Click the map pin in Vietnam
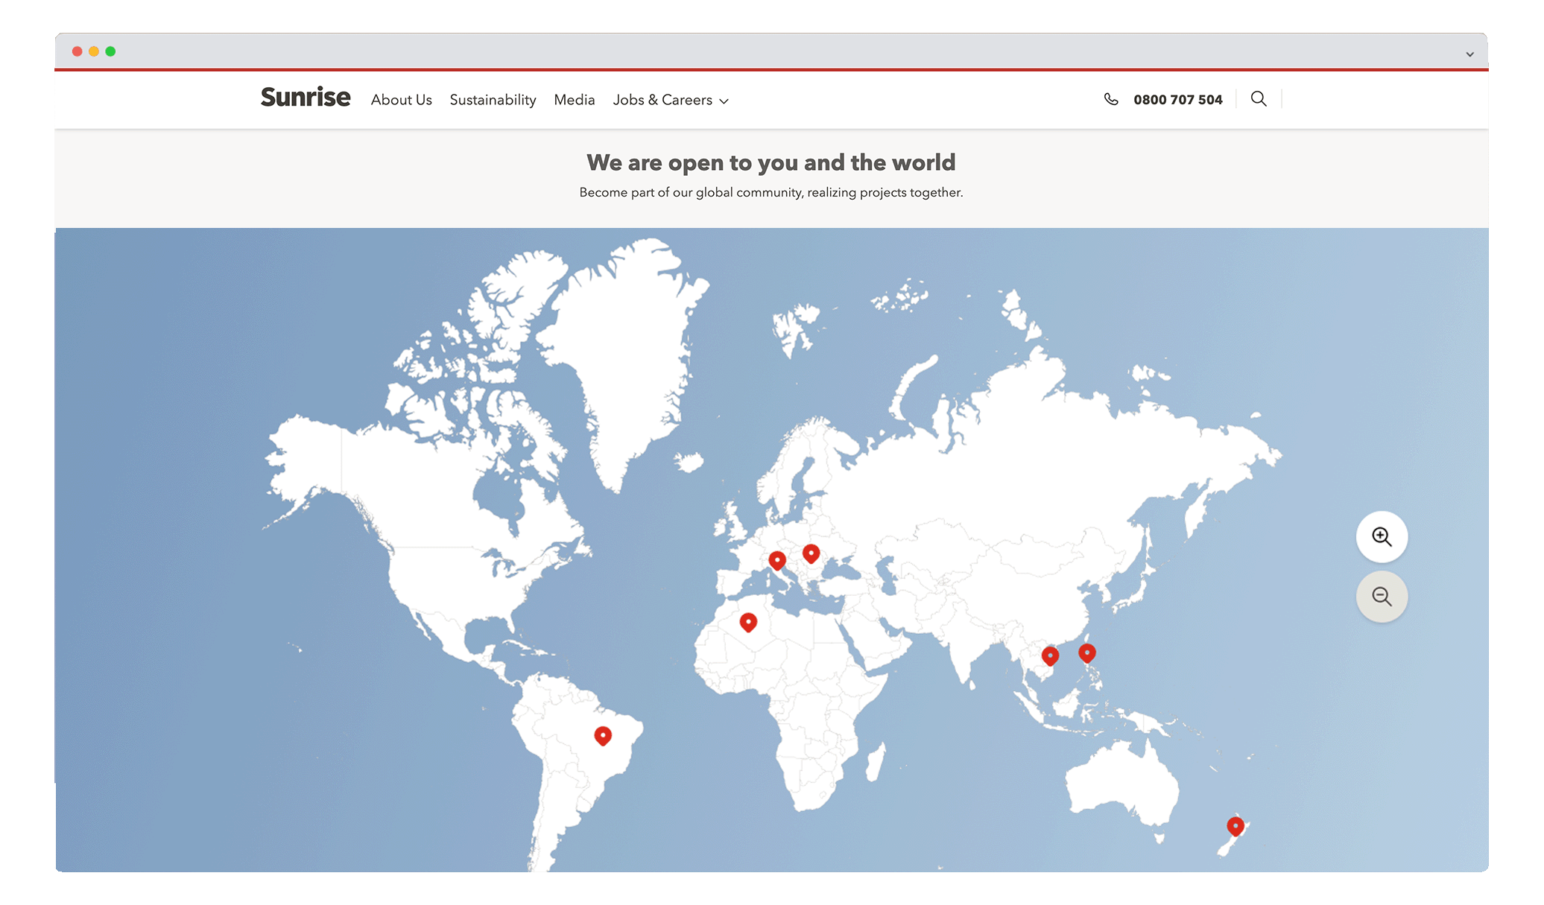 click(x=1050, y=655)
